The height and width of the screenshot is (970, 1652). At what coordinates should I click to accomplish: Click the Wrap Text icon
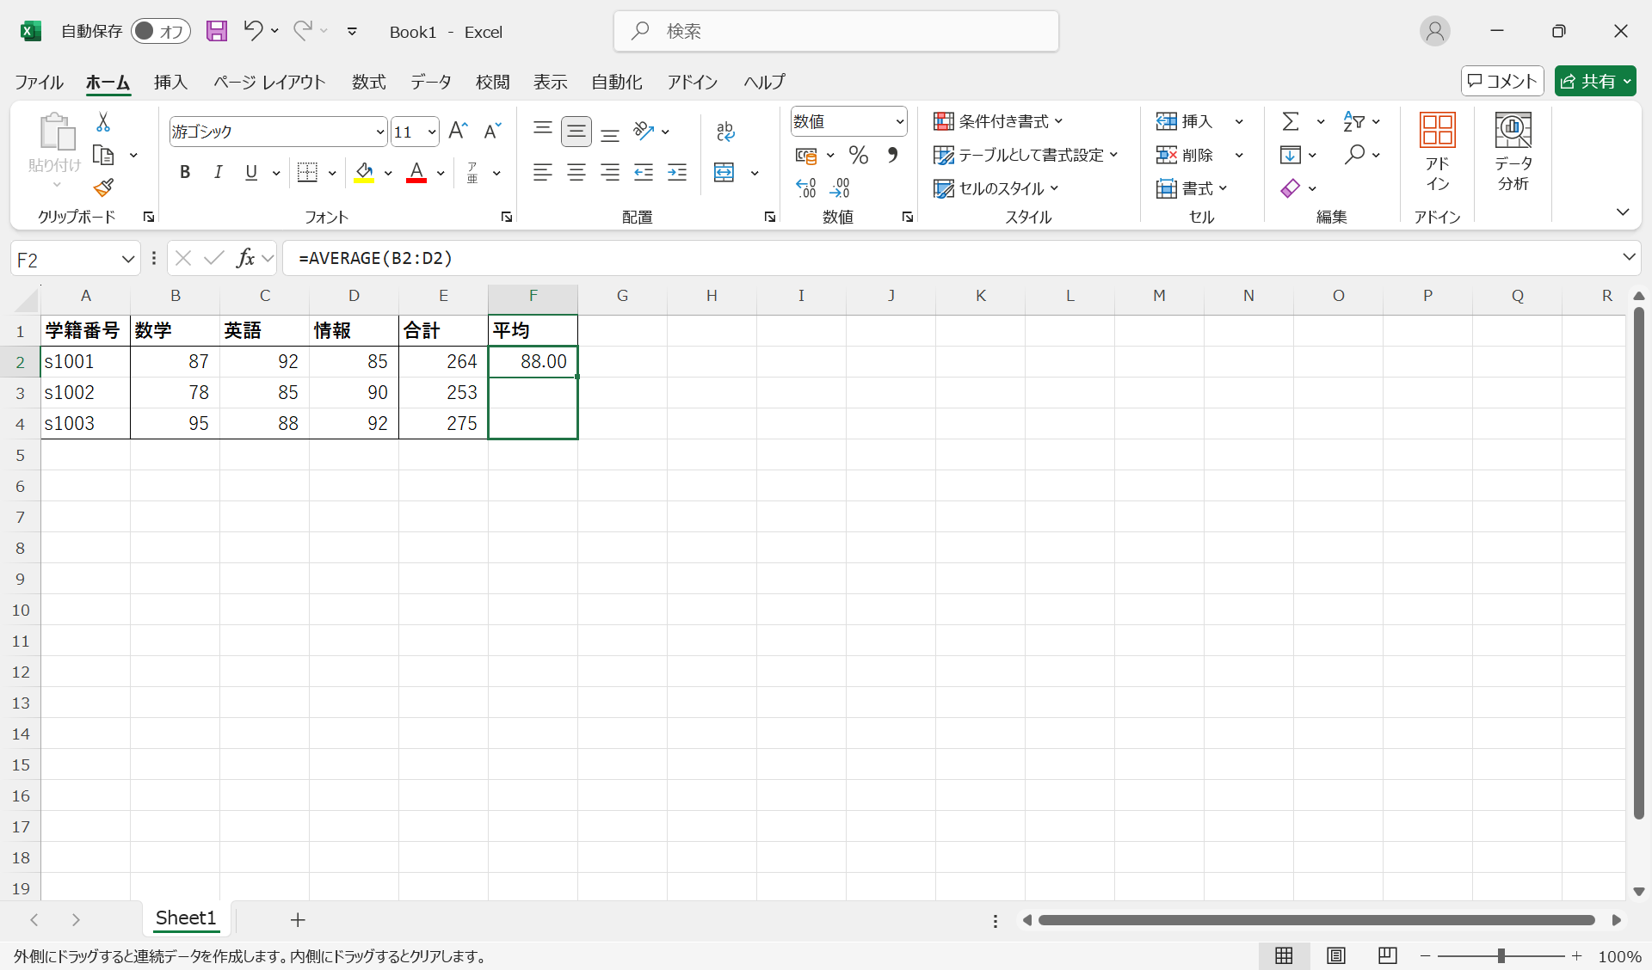tap(725, 131)
